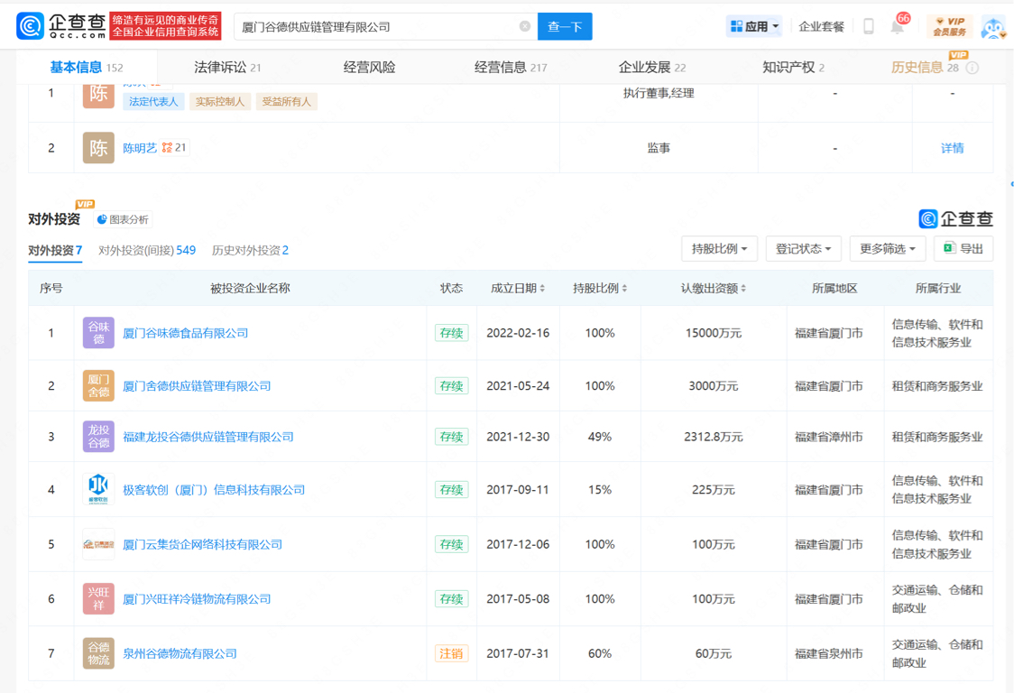Click the 49% shareholding cell
Viewport: 1014px width, 693px height.
[x=600, y=438]
